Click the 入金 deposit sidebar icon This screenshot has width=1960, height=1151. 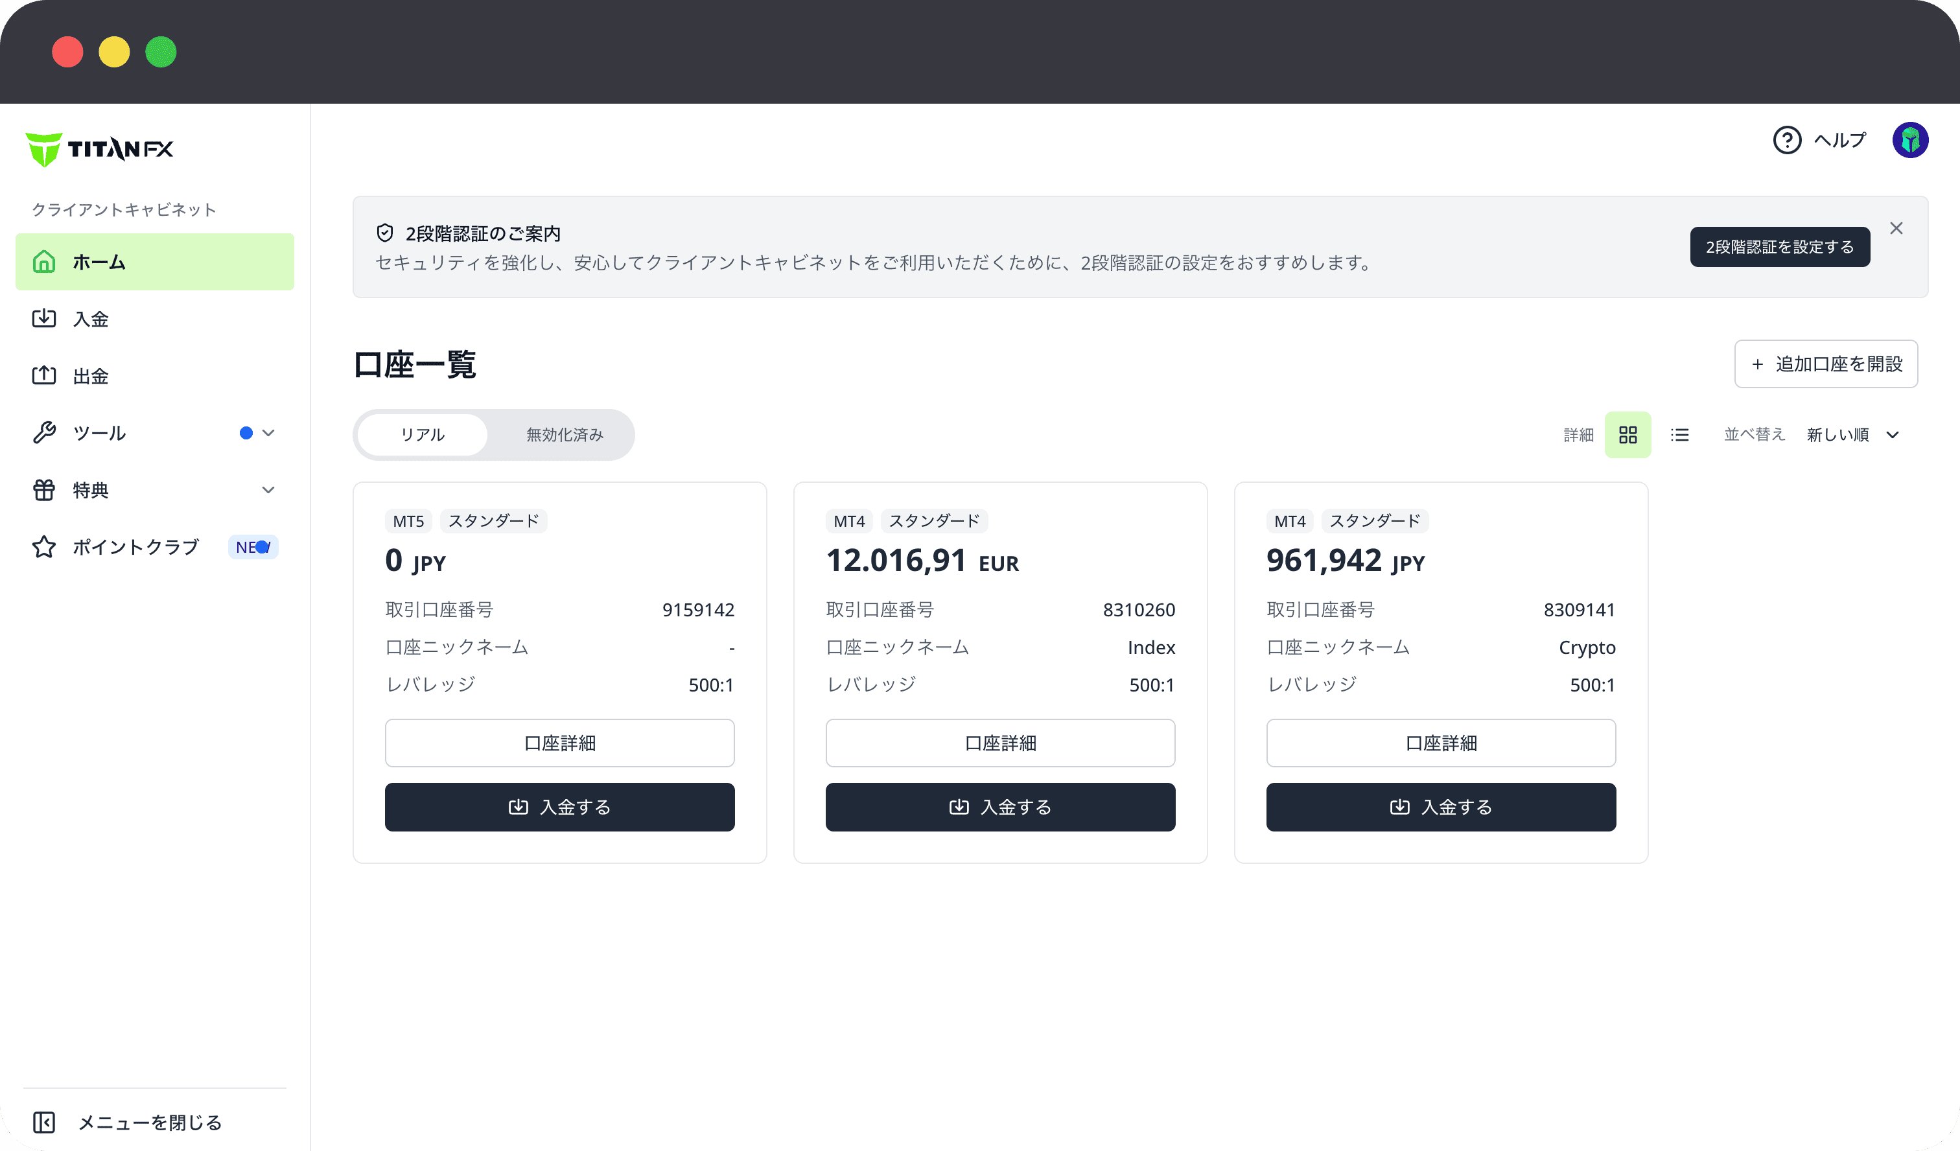(x=43, y=318)
